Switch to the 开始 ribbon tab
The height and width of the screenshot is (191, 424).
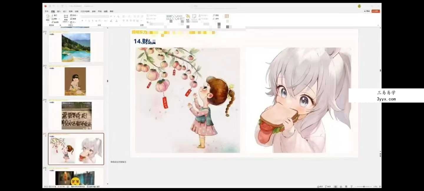coord(53,11)
